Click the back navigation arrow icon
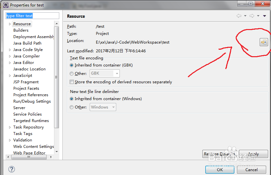 [x=239, y=16]
